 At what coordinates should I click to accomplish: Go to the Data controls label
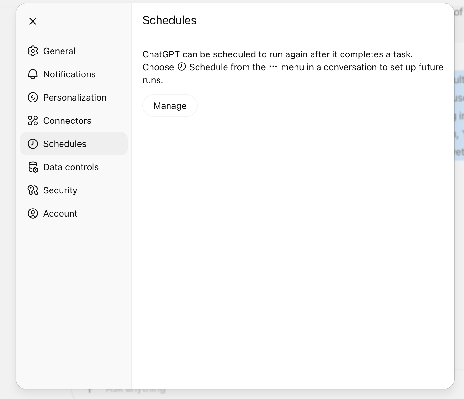coord(71,167)
